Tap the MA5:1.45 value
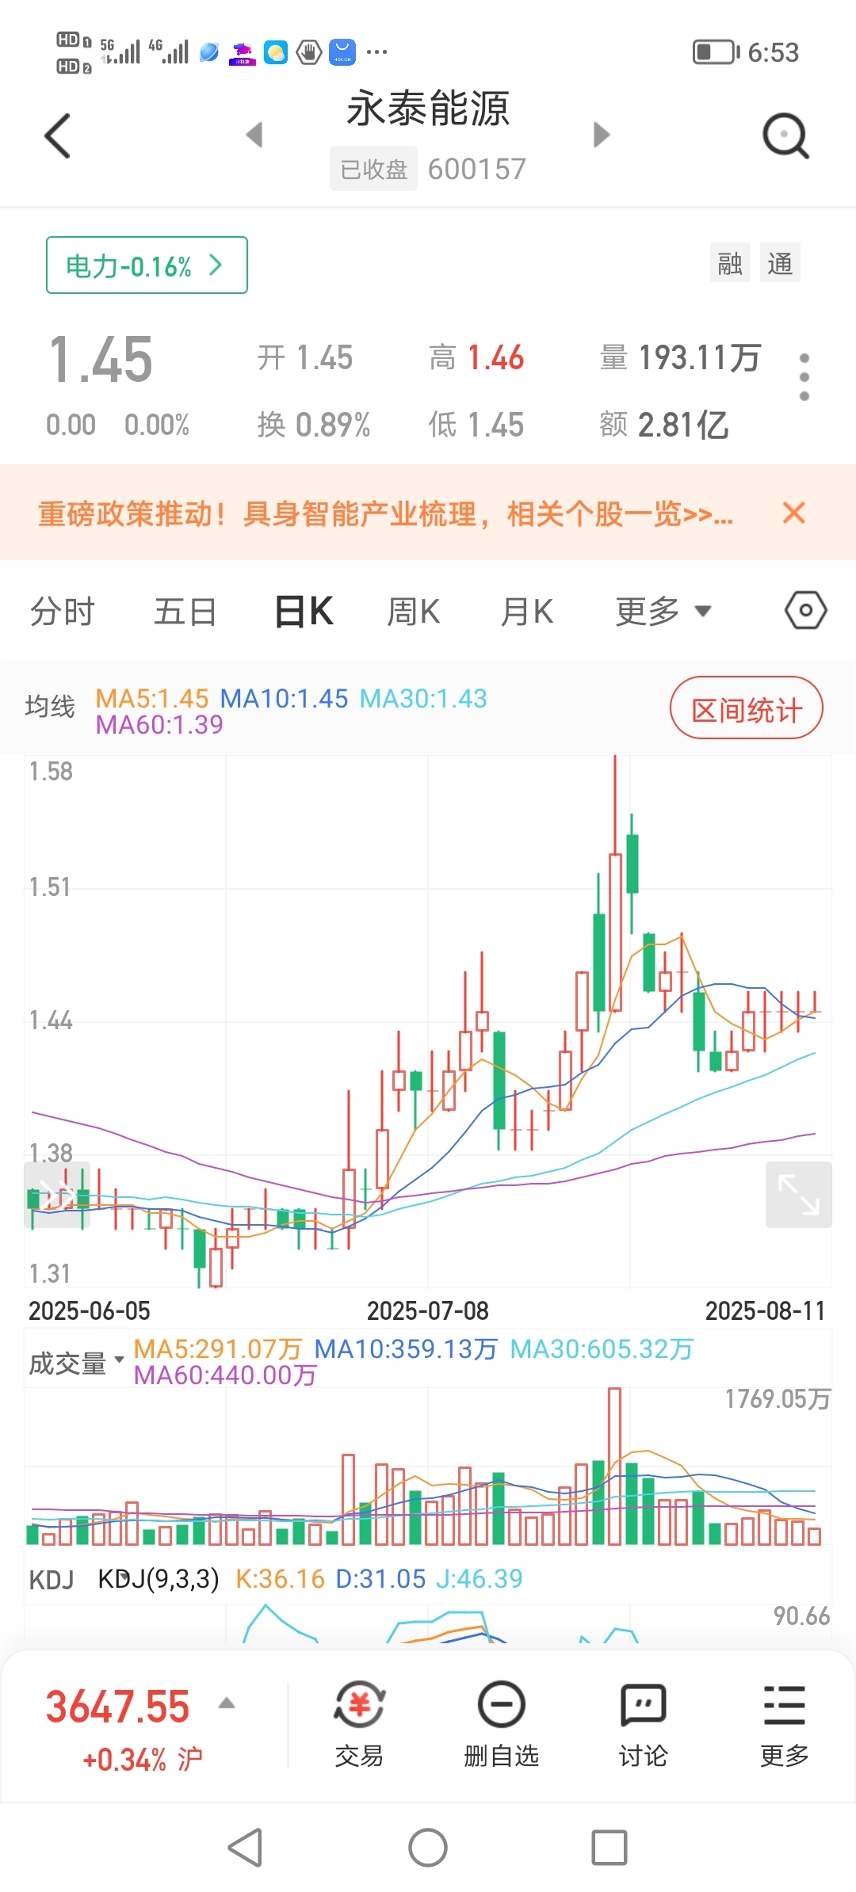The image size is (856, 1892). pos(152,698)
